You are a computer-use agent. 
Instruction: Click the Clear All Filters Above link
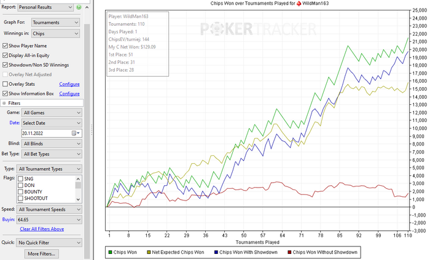tap(42, 229)
